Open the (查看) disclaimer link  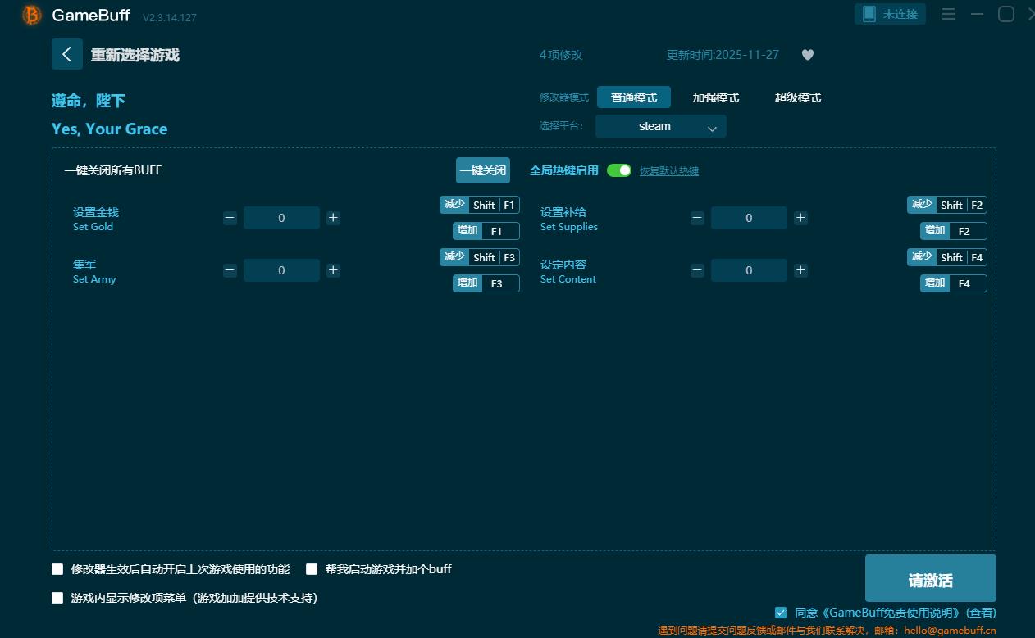(981, 613)
